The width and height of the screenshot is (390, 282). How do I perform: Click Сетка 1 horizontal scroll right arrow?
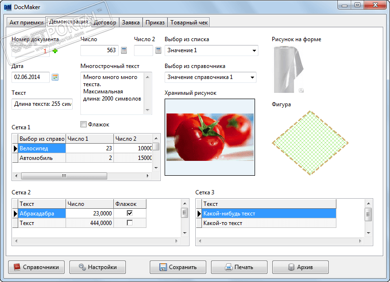click(147, 176)
